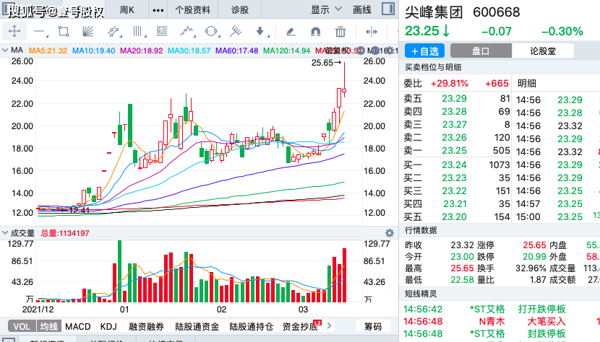Collapse the 成交量 volume panel
This screenshot has height=342, width=600.
(5, 233)
